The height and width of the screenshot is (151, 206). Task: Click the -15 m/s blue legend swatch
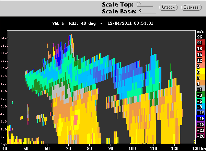[199, 118]
